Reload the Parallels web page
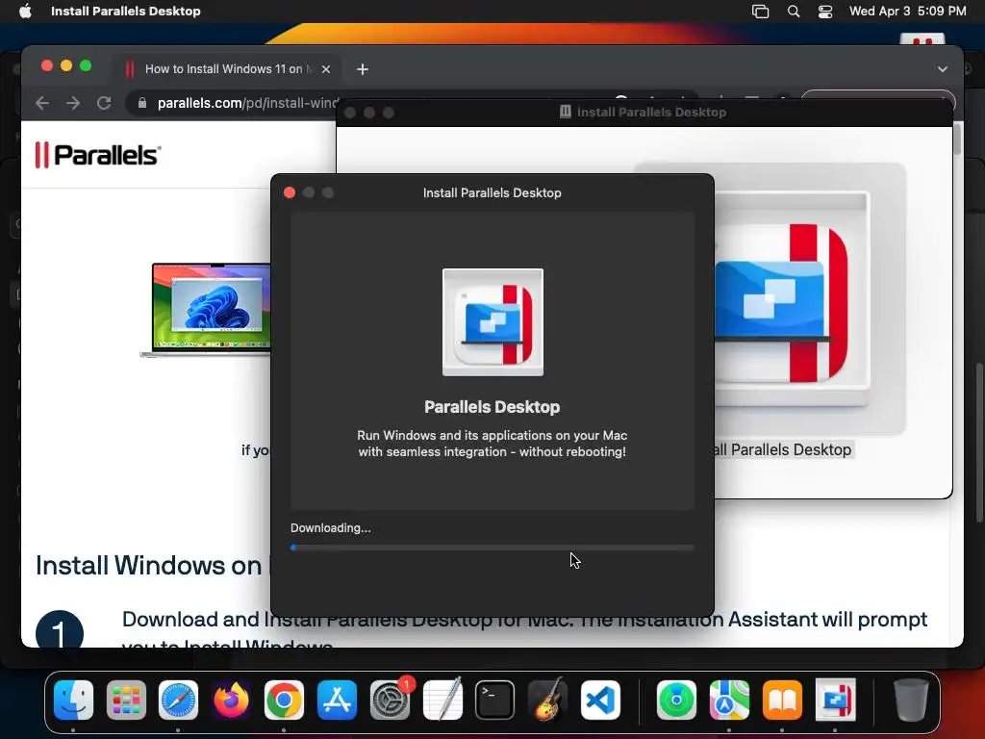This screenshot has width=985, height=739. (104, 102)
